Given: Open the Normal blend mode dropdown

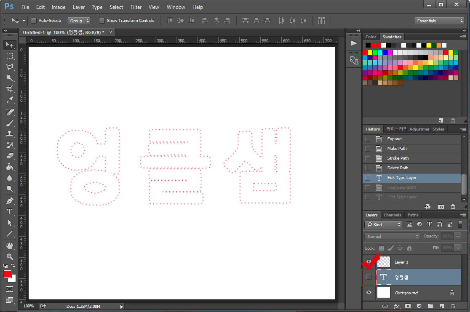Looking at the screenshot, I should 392,236.
